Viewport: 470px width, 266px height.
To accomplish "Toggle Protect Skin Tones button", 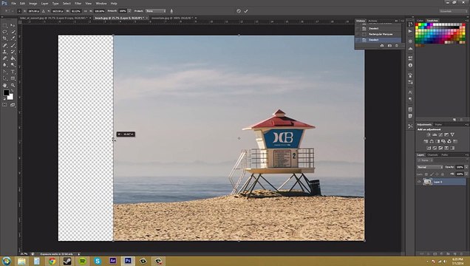I will point(171,11).
